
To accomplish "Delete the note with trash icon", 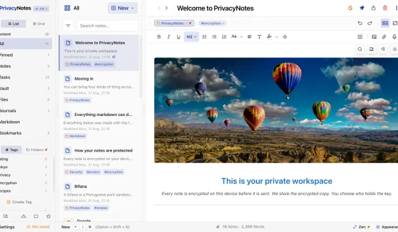I will coord(385,8).
